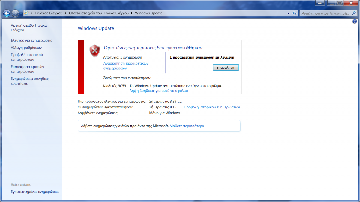Open Προβολή ιστορικού ενημερώσεων link beside 8:15 μμ

212,107
